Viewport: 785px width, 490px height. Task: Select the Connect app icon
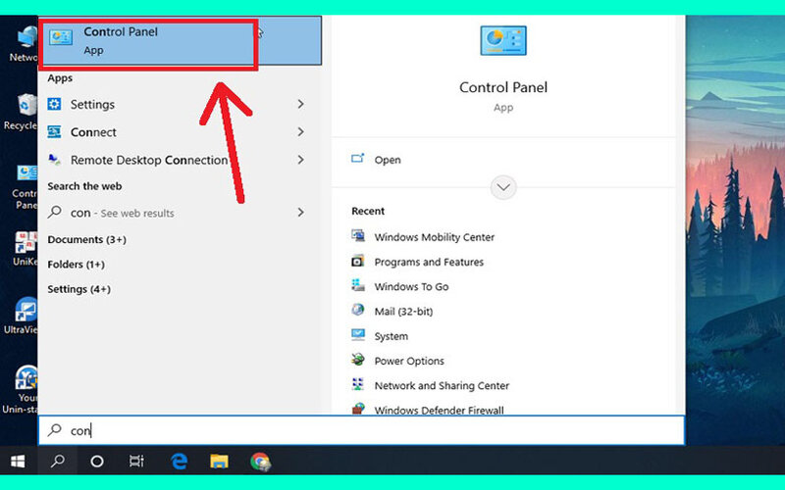55,132
